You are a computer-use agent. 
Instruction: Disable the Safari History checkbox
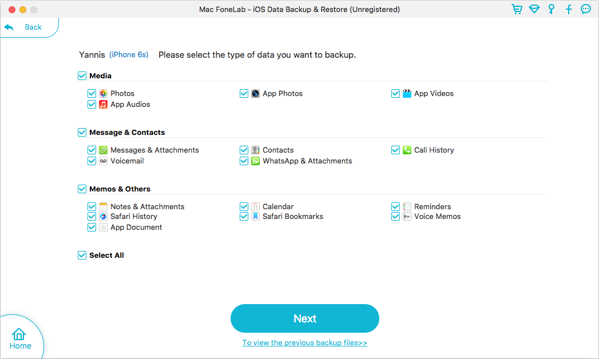[92, 217]
